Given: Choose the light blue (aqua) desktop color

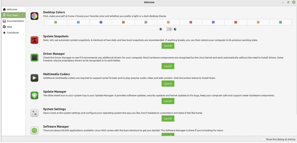Looking at the screenshot, I should [x=78, y=22].
